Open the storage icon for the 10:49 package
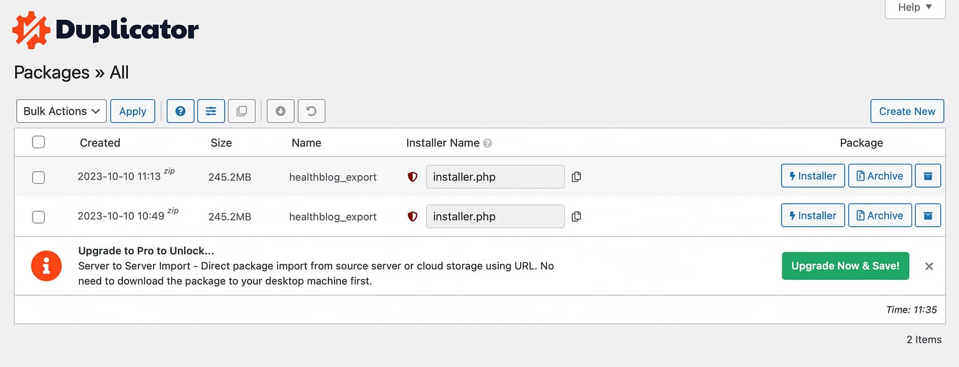 [928, 215]
